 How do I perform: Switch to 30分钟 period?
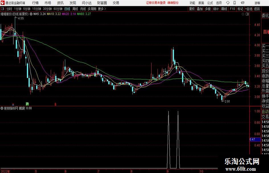point(47,9)
